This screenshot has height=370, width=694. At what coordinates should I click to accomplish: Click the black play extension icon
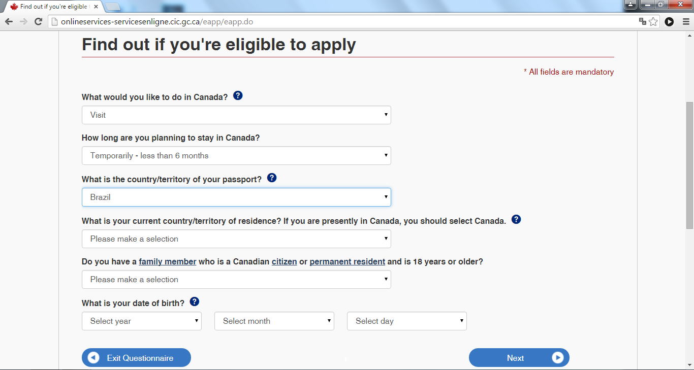coord(669,22)
